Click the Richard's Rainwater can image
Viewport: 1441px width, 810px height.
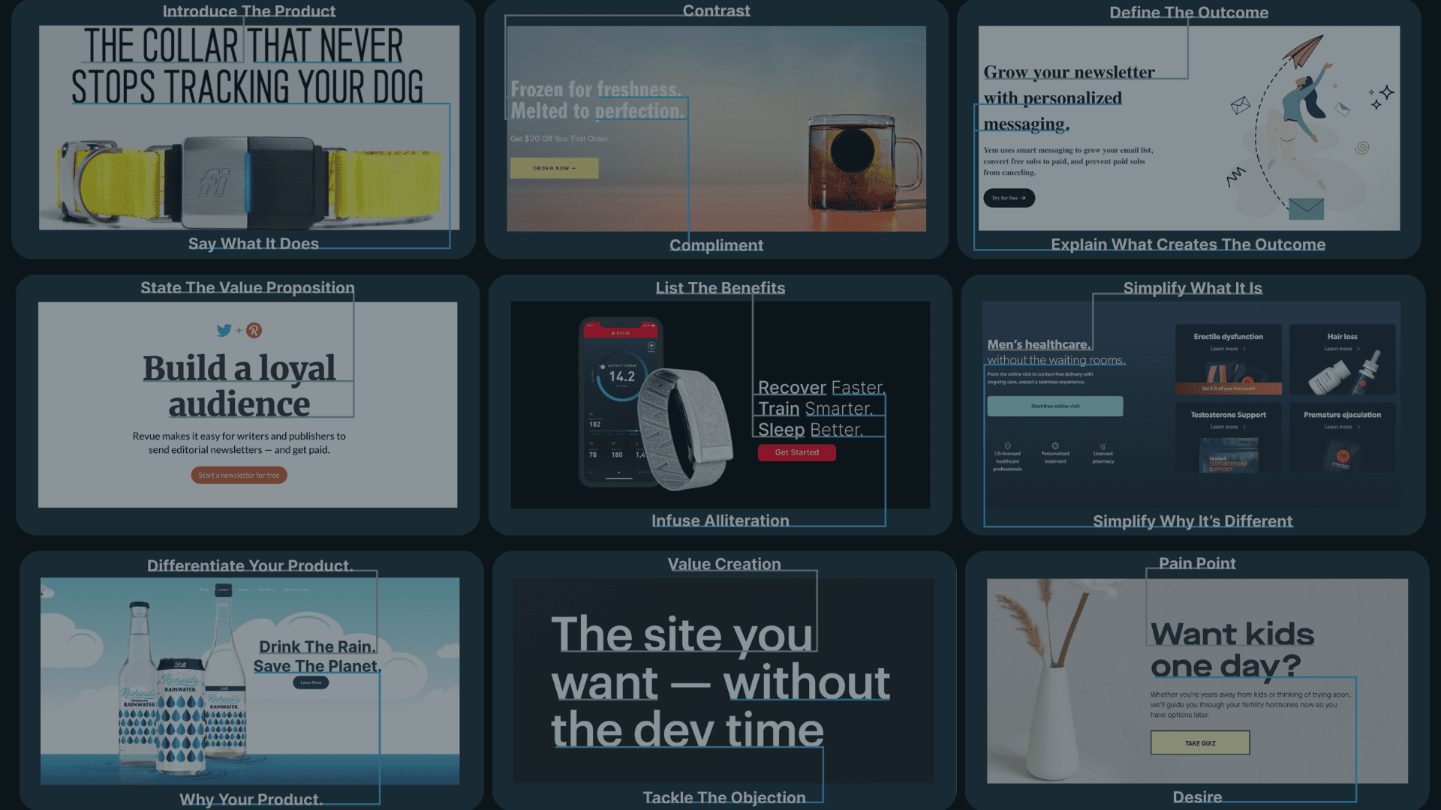point(180,716)
